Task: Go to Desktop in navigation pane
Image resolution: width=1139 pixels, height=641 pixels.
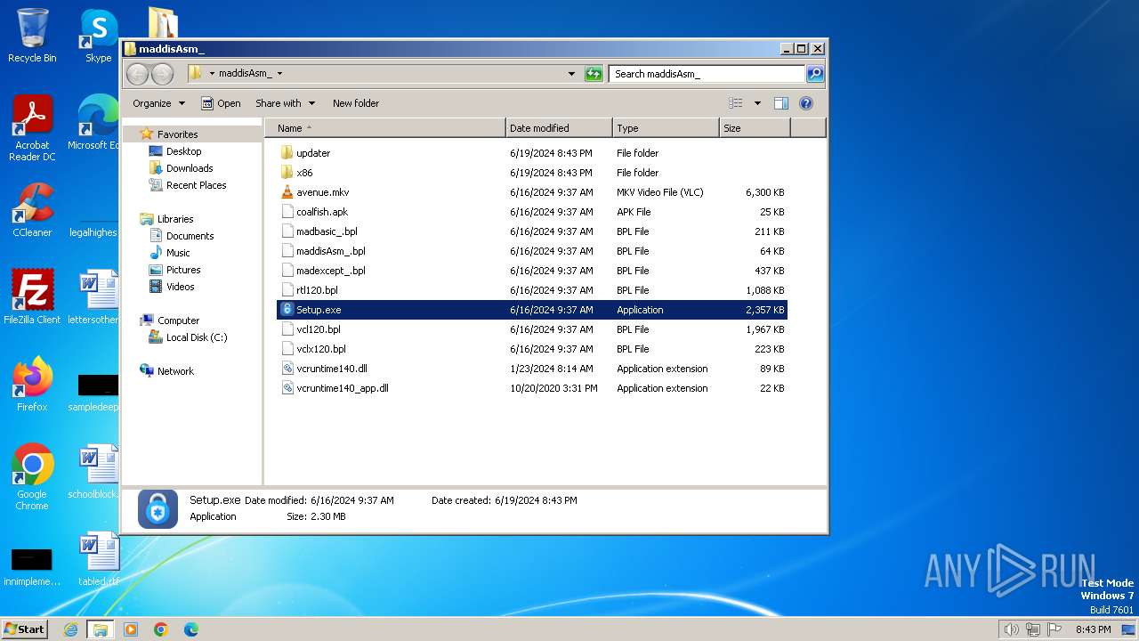Action: (183, 151)
